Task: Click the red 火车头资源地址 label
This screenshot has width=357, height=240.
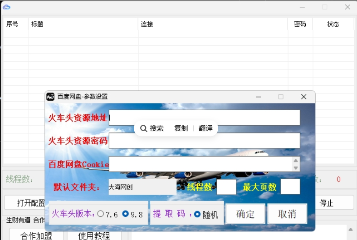Action: (78, 118)
